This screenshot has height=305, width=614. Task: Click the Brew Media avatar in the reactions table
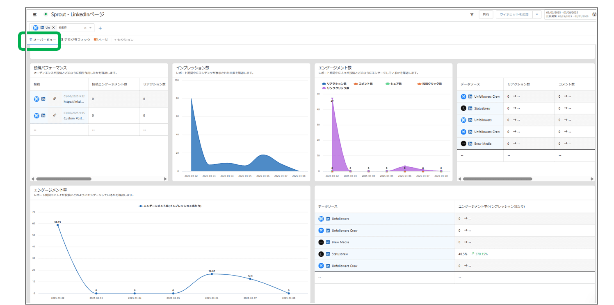coord(463,144)
